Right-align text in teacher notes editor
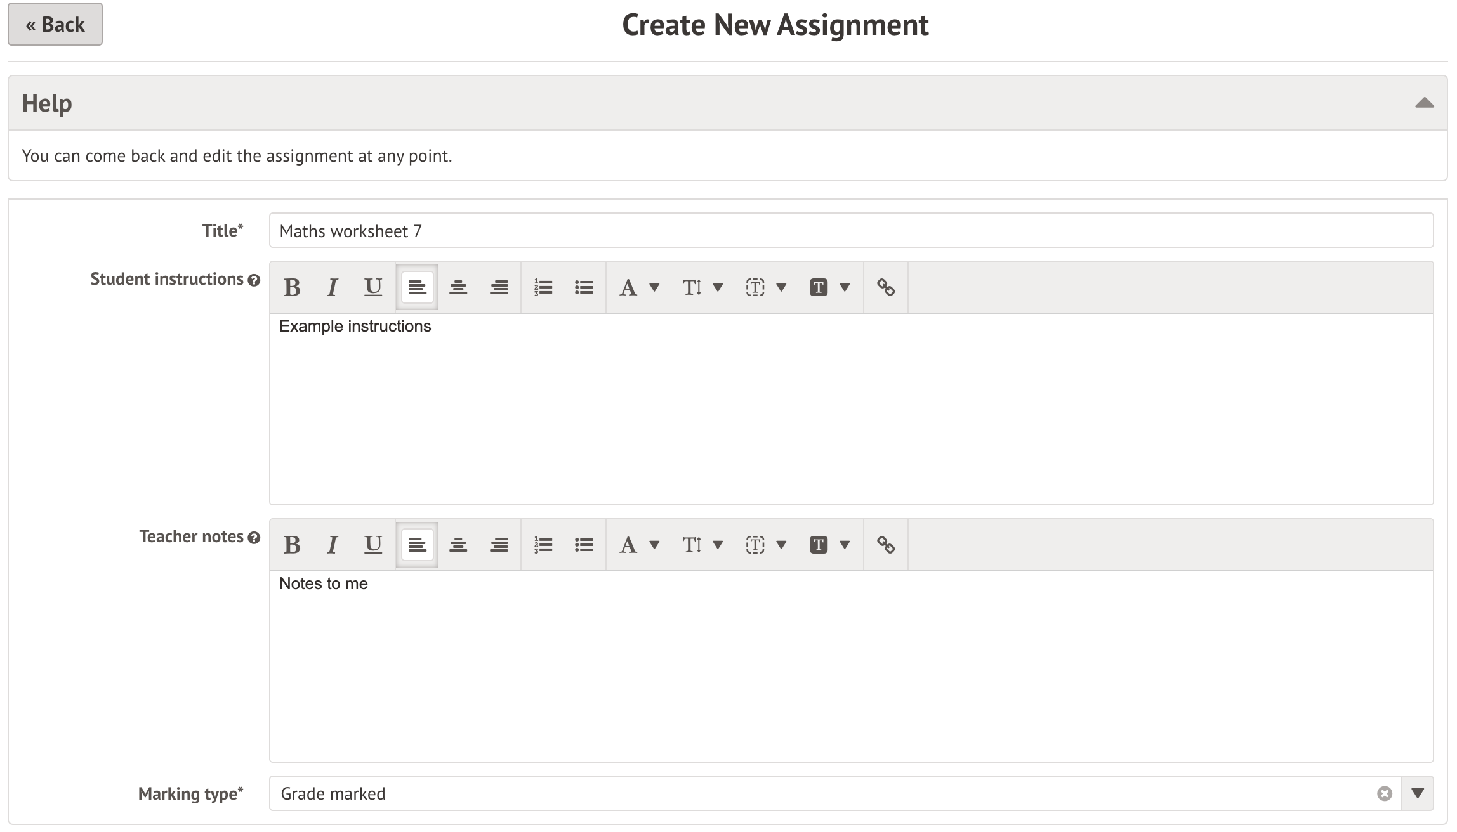Screen dimensions: 1457x832 coord(499,544)
